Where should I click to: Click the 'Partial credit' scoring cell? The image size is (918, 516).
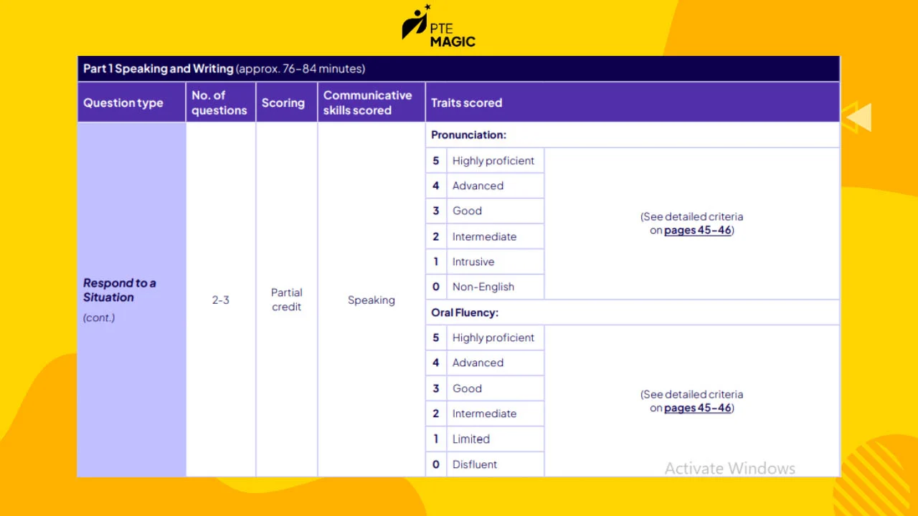(287, 300)
